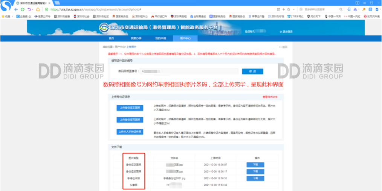Open the QR code icon in address bar
The height and width of the screenshot is (191, 382).
point(279,9)
